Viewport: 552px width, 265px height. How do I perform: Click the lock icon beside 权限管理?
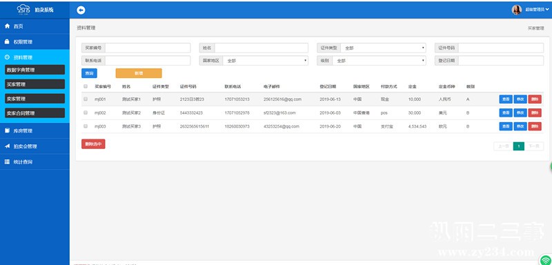coord(7,42)
